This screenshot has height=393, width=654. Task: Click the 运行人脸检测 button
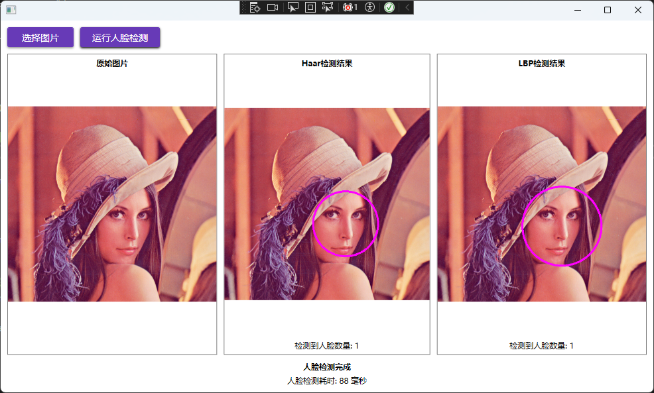coord(120,38)
